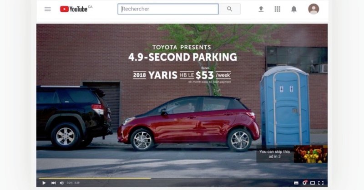This screenshot has height=190, width=364.
Task: Click the yellow ad progress bar
Action: pos(95,178)
